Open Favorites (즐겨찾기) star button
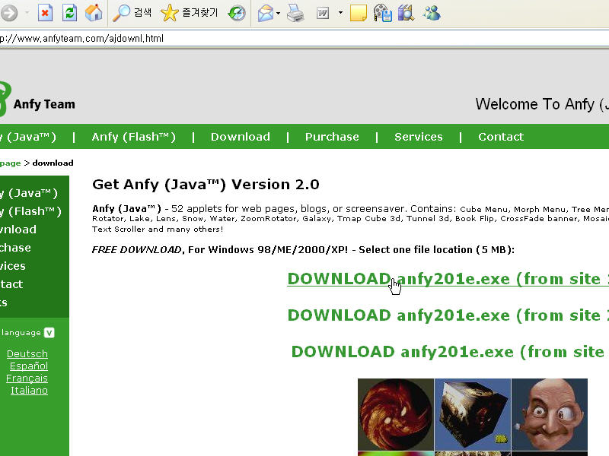Screen dimensions: 609x456 click(x=189, y=13)
